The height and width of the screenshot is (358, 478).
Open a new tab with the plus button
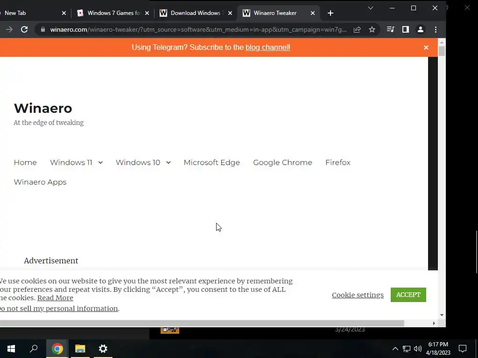tap(330, 13)
